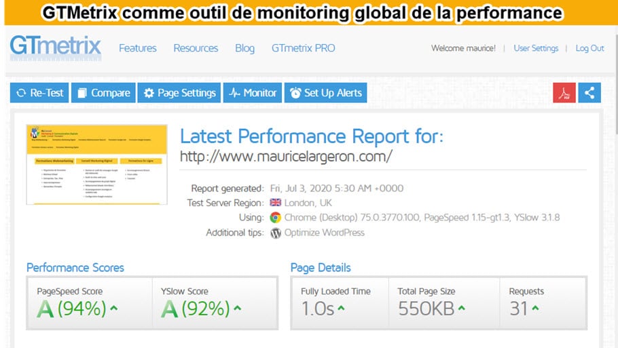Open Page Settings
This screenshot has width=618, height=348.
[179, 92]
